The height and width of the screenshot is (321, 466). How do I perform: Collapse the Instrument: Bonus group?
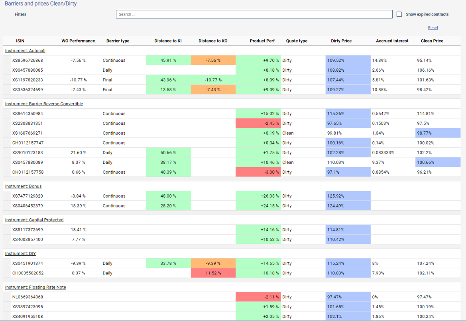(x=23, y=186)
